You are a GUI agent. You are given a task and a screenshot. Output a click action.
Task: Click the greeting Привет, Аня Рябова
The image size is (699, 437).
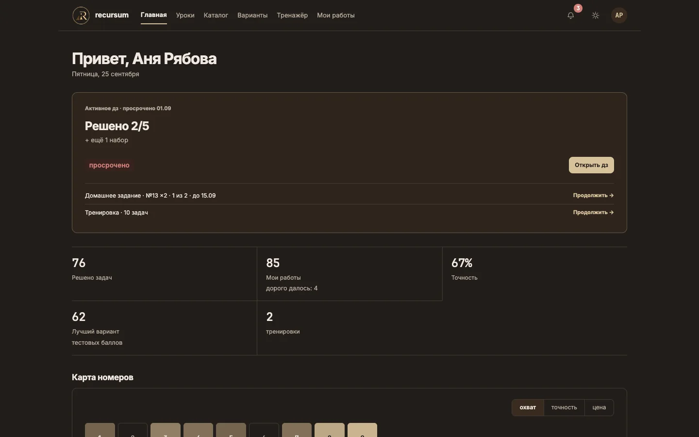[144, 59]
